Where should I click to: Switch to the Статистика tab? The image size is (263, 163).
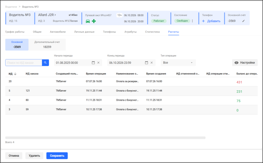click(152, 32)
